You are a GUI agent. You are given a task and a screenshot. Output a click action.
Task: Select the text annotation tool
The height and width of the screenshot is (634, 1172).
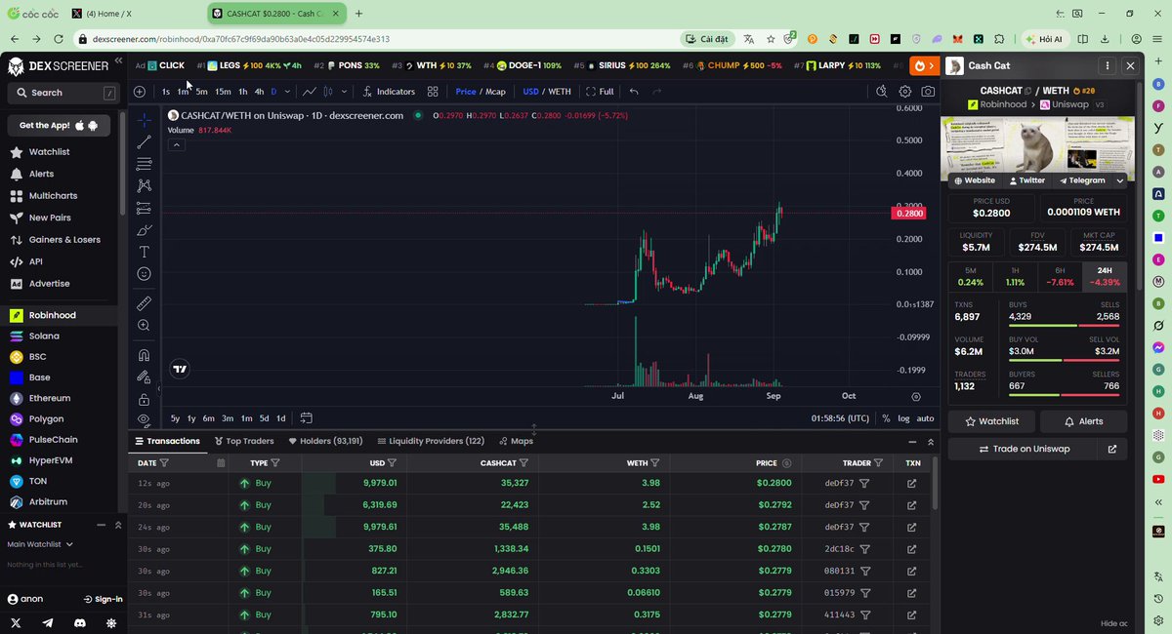pyautogui.click(x=145, y=252)
